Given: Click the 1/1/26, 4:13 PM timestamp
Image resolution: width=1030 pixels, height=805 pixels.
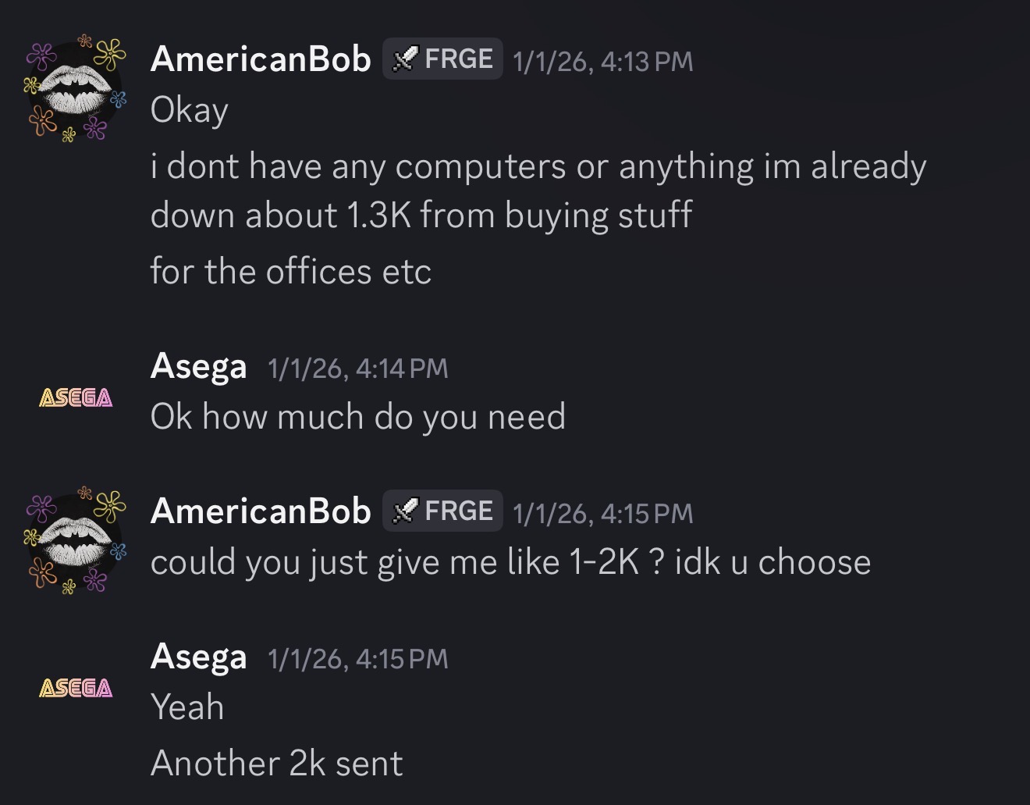Looking at the screenshot, I should [603, 61].
